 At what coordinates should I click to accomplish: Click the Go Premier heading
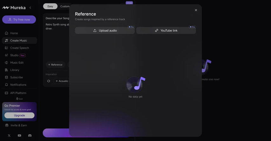[x=12, y=105]
